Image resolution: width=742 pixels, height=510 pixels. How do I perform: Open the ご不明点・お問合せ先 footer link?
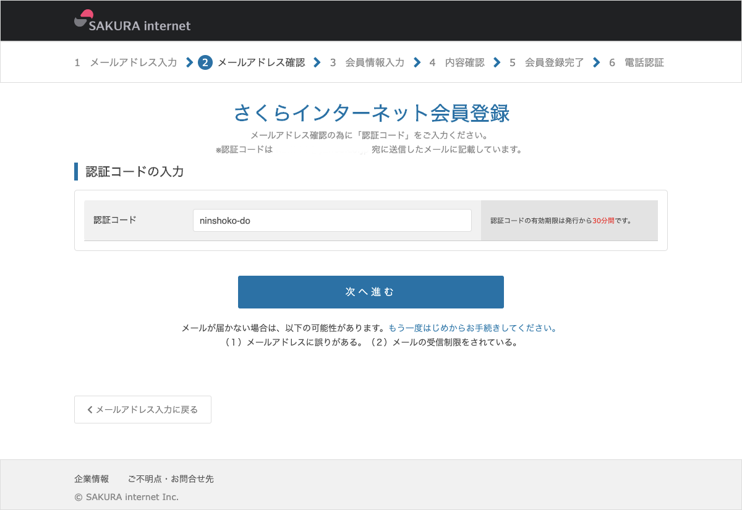tap(171, 479)
